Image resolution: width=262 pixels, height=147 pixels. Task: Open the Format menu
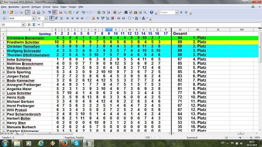46,7
